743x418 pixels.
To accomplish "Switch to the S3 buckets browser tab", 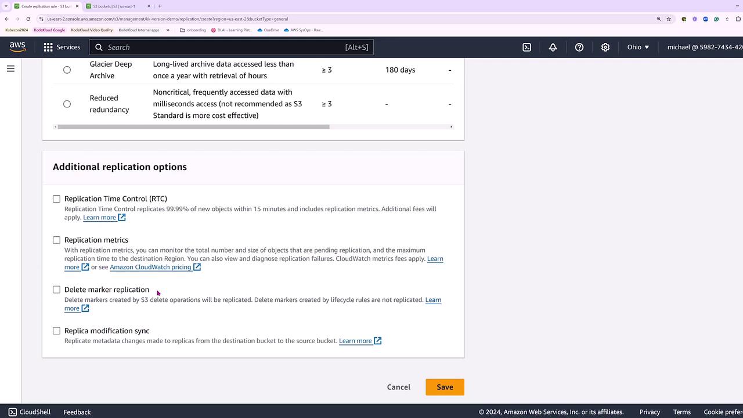I will 119,6.
